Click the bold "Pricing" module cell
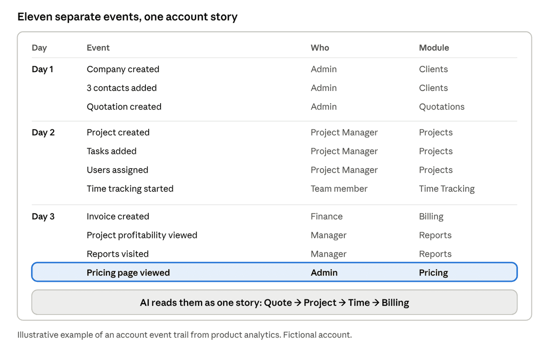The image size is (549, 354). tap(434, 273)
